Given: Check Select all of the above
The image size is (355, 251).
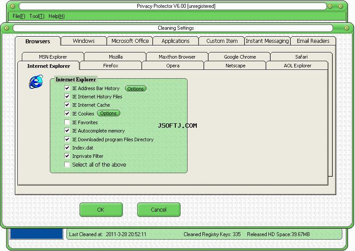Looking at the screenshot, I should 67,165.
